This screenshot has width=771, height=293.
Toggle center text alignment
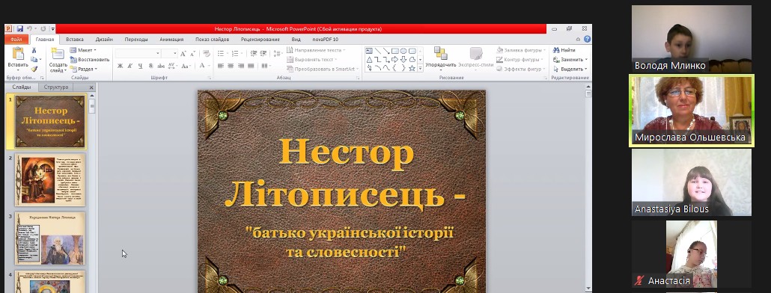click(231, 66)
